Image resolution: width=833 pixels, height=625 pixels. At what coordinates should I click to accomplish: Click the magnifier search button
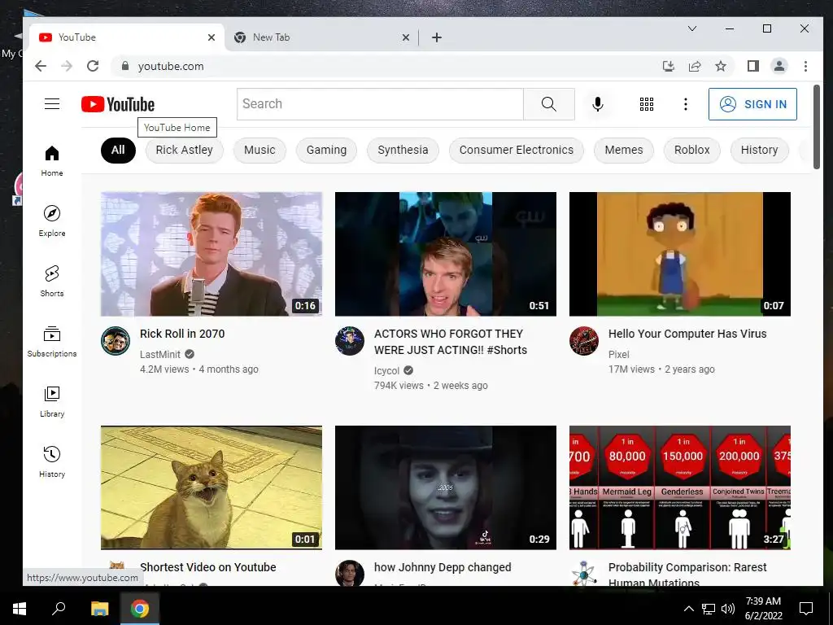(549, 104)
